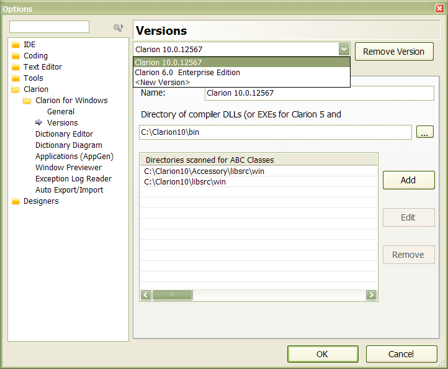Collapse the Clarion for Windows folder
This screenshot has width=448, height=369.
coord(28,101)
